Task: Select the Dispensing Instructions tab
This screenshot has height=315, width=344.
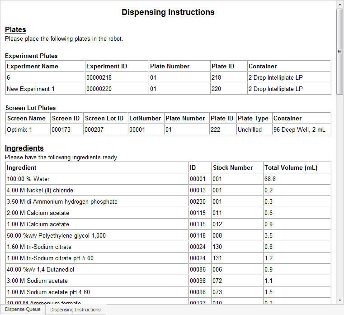Action: click(75, 310)
